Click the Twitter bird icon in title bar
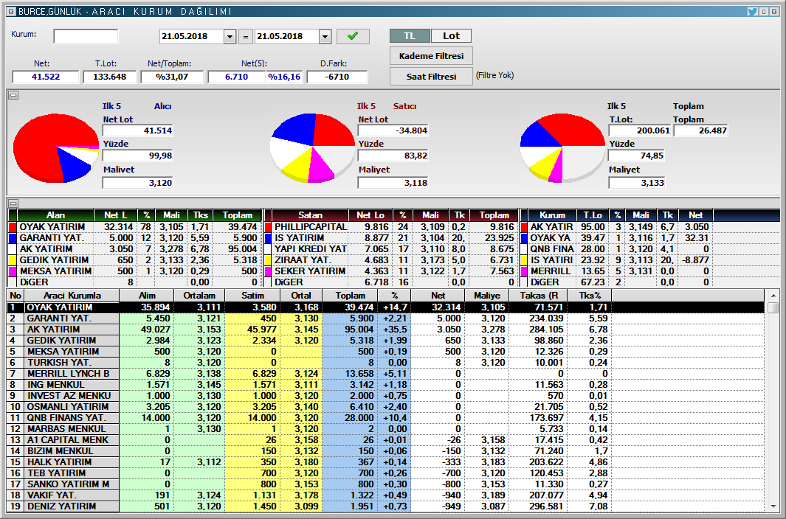The image size is (786, 519). [752, 11]
